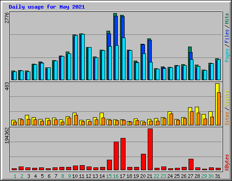Image resolution: width=232 pixels, height=181 pixels.
Task: Click day 30 on the x-axis
Action: click(x=211, y=176)
